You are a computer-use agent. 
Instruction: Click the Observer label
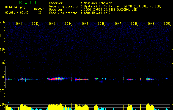pos(56,3)
